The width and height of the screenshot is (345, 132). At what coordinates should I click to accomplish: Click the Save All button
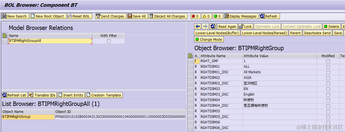coord(137,16)
